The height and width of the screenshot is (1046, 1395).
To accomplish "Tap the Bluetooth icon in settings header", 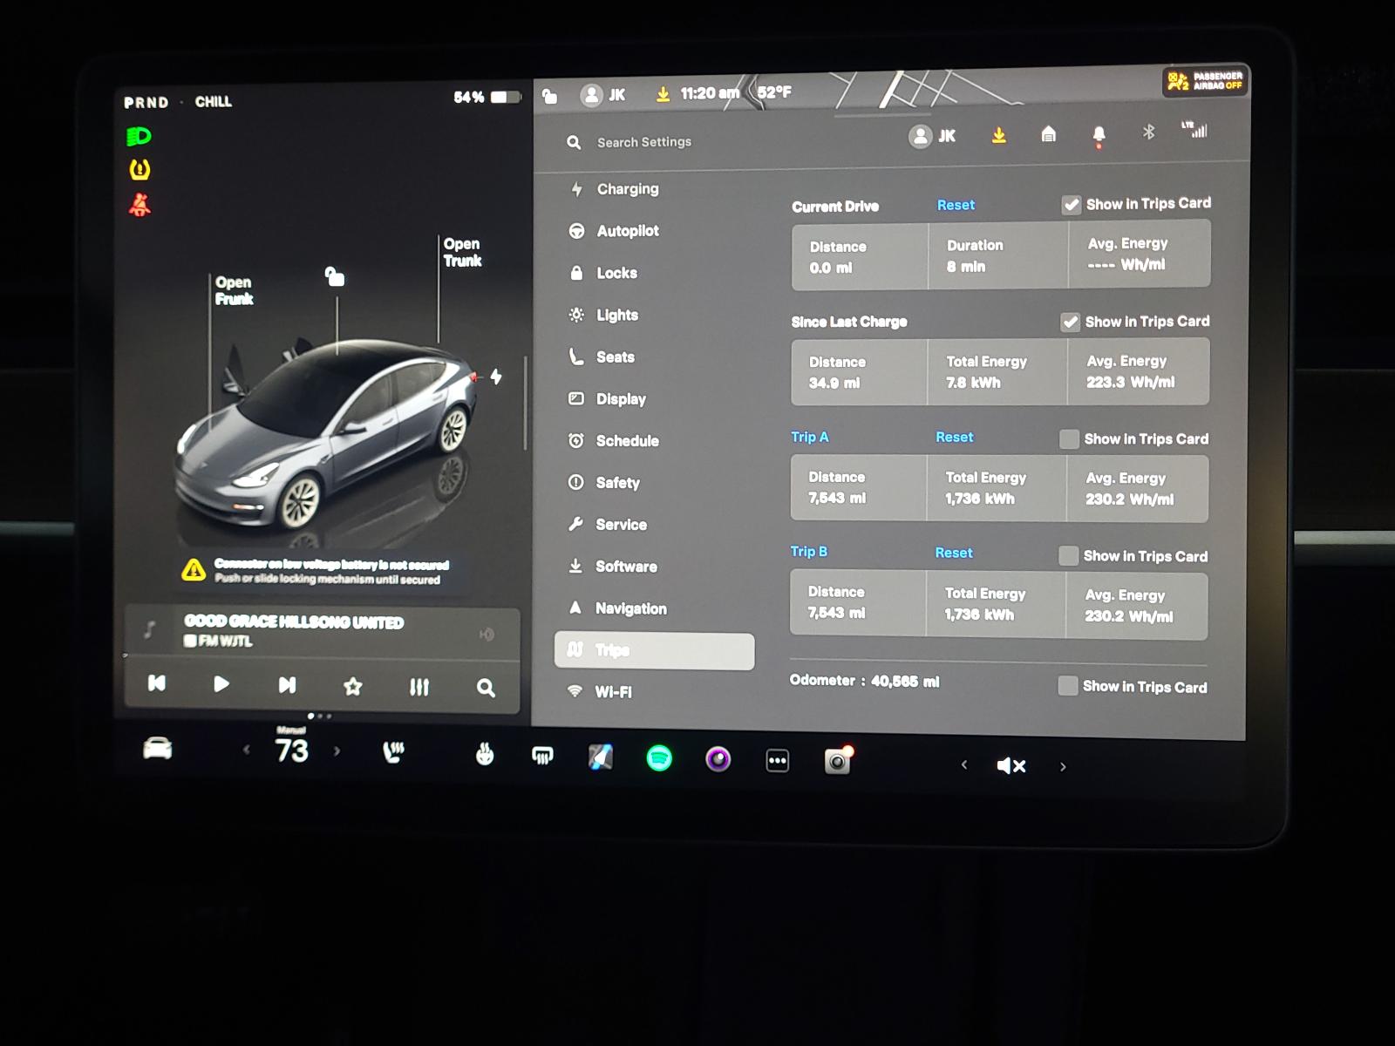I will tap(1148, 132).
